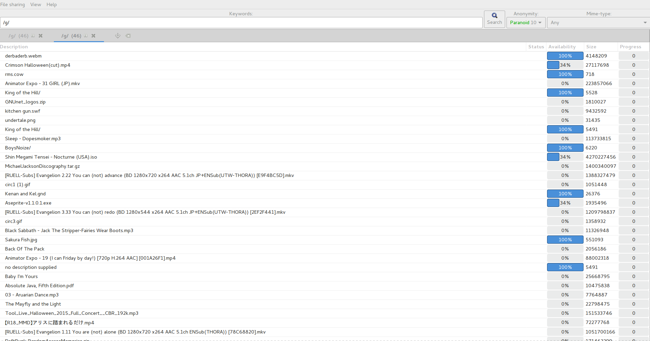Open the File sharing menu
Image resolution: width=650 pixels, height=341 pixels.
click(x=13, y=4)
